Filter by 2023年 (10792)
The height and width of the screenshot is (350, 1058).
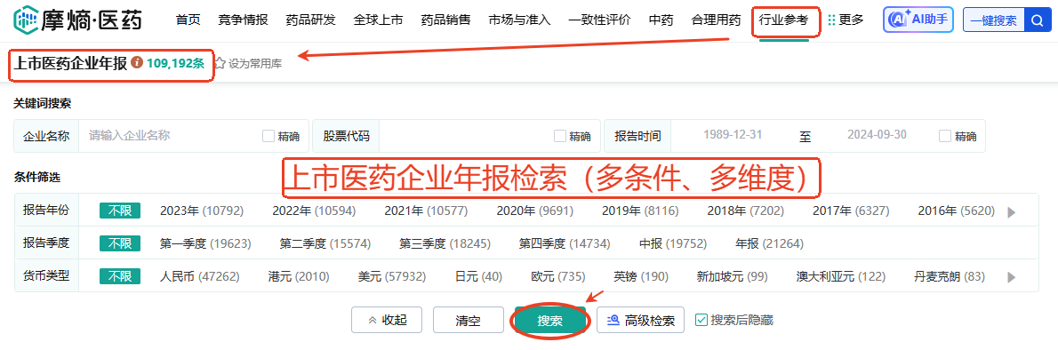click(x=202, y=211)
